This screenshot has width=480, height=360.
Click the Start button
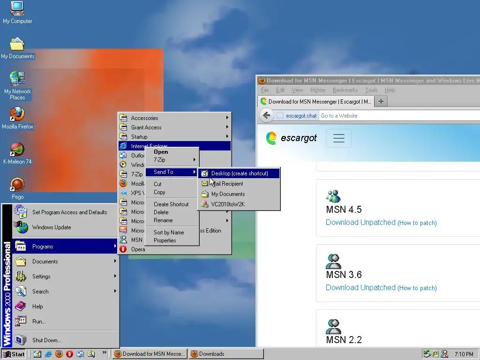coord(14,354)
